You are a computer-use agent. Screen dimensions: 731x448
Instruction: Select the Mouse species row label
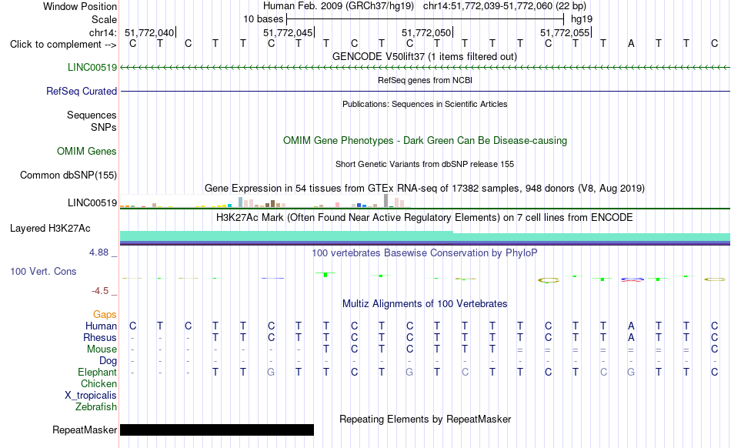point(102,349)
